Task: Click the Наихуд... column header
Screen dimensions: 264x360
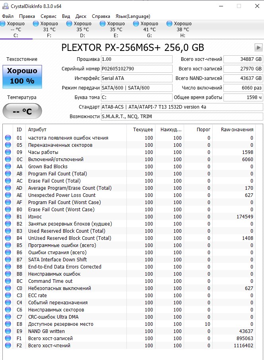Action: pyautogui.click(x=170, y=130)
